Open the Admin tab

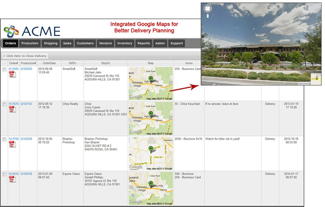160,43
